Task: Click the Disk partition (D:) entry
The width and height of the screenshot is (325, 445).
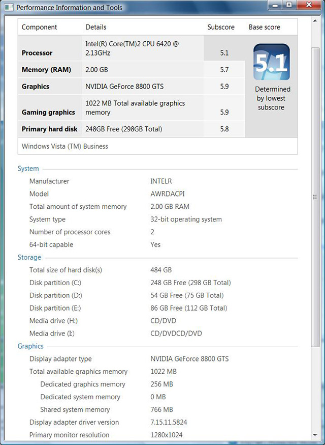Action: coord(55,295)
